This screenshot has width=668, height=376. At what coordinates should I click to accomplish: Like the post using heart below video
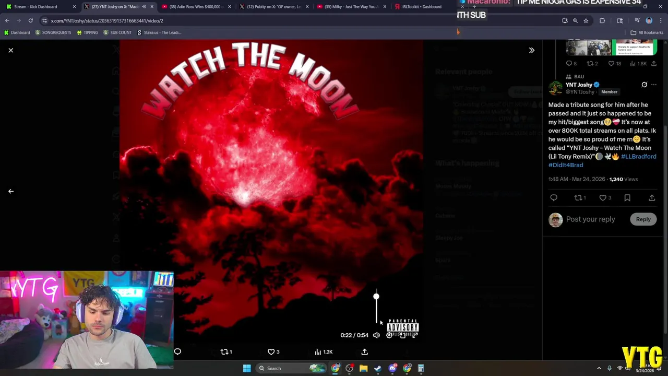tap(273, 352)
